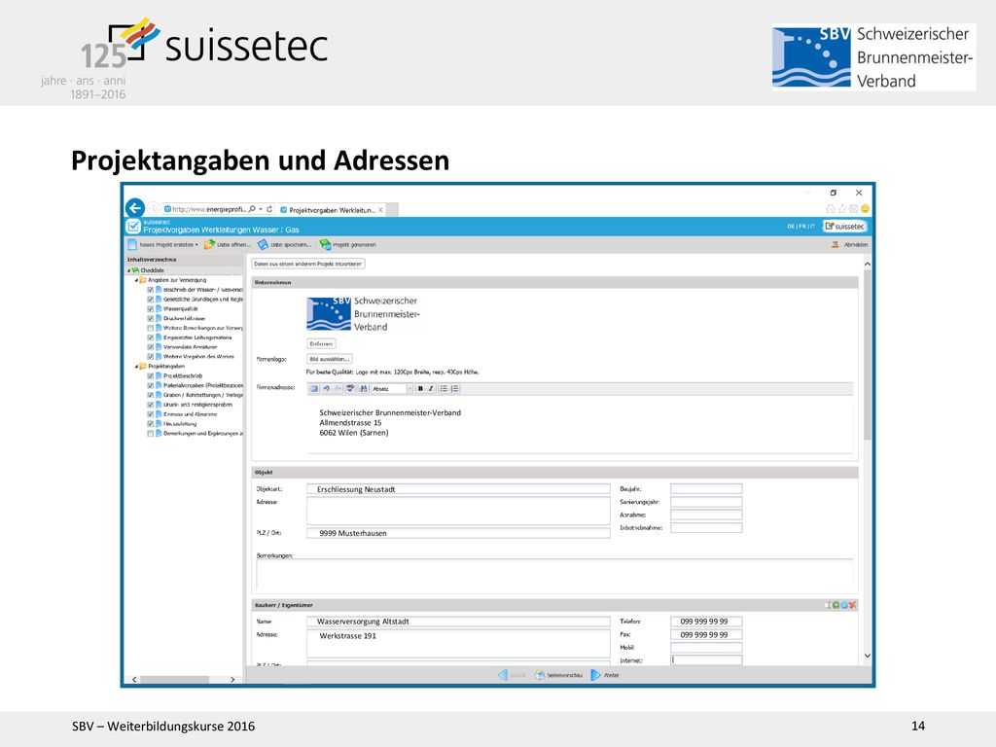The height and width of the screenshot is (747, 996).
Task: Click the Neues Projekt erstellen page icon
Action: click(132, 244)
